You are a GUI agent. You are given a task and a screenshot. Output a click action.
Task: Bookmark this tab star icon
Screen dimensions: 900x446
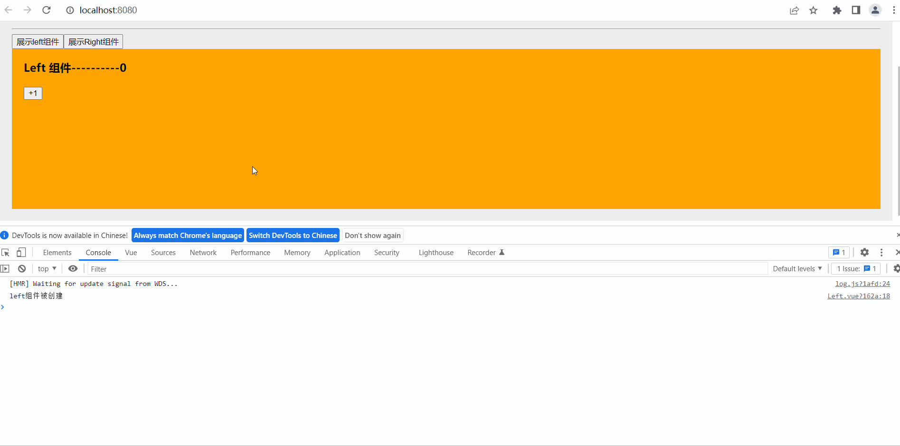[x=814, y=10]
